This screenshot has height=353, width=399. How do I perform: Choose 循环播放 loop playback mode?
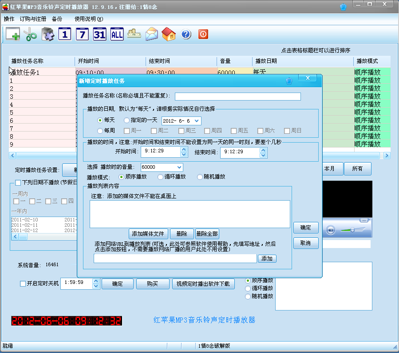160,177
